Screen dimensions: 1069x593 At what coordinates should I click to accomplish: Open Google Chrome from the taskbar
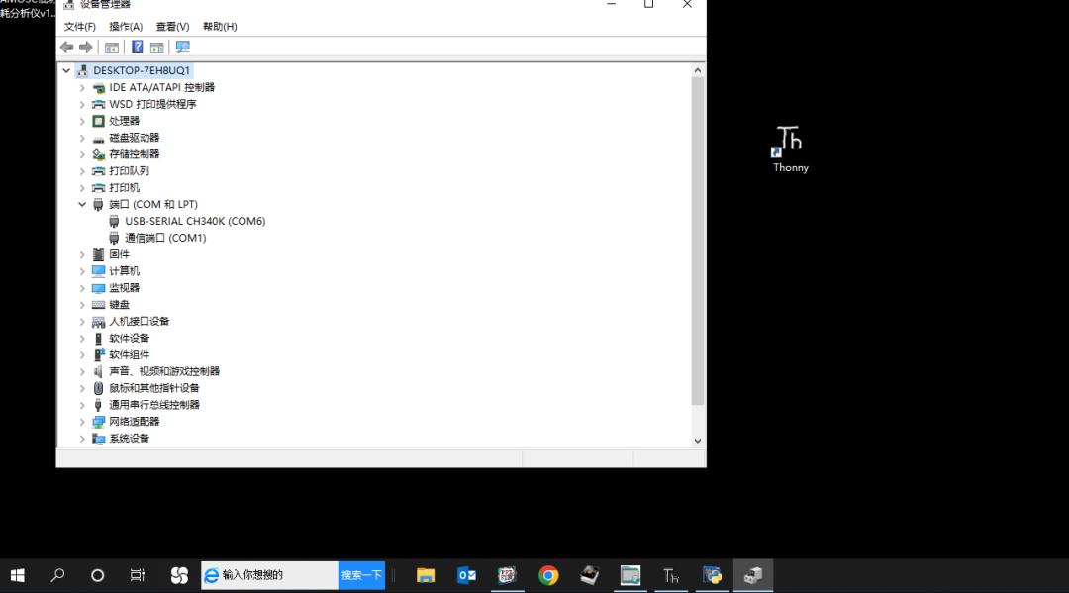548,575
